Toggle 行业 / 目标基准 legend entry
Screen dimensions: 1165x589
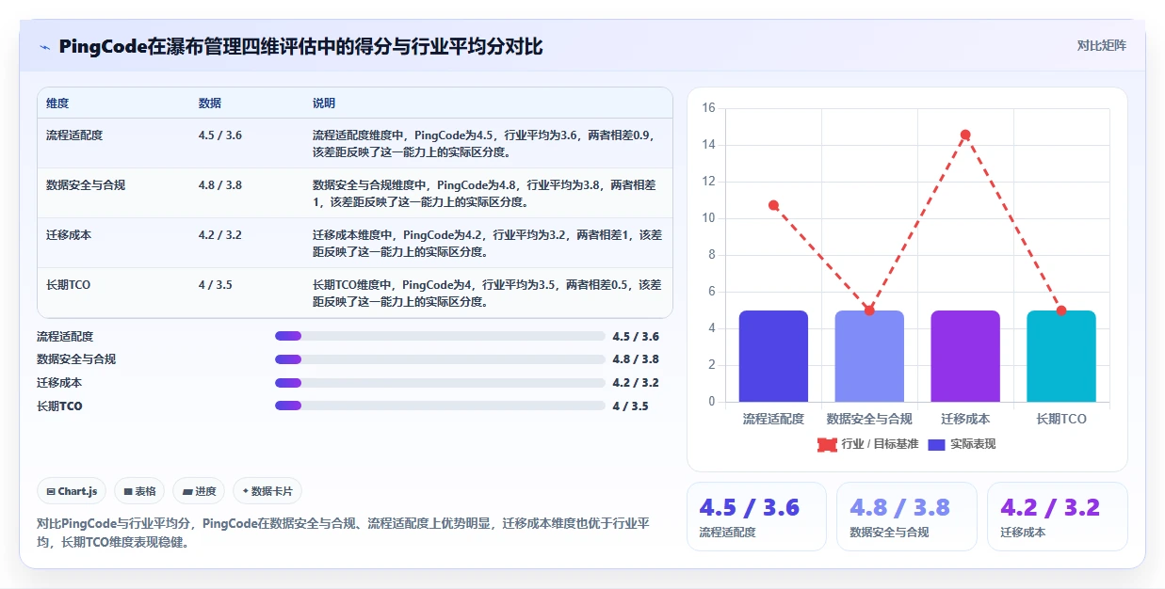point(867,444)
